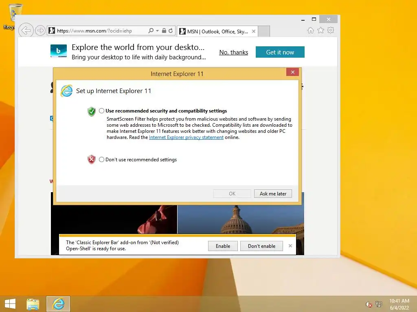Click the security lock icon in address bar
This screenshot has height=312, width=417.
tap(164, 30)
